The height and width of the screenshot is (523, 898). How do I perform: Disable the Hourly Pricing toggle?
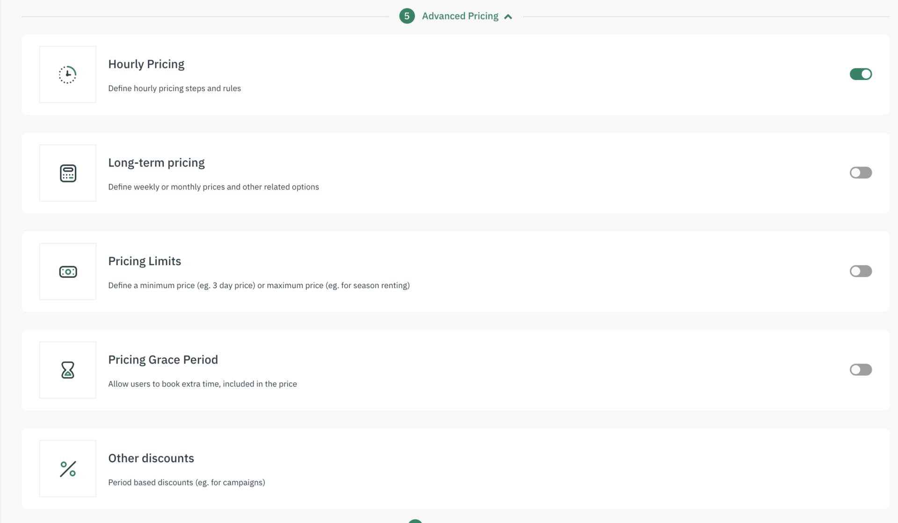click(861, 74)
